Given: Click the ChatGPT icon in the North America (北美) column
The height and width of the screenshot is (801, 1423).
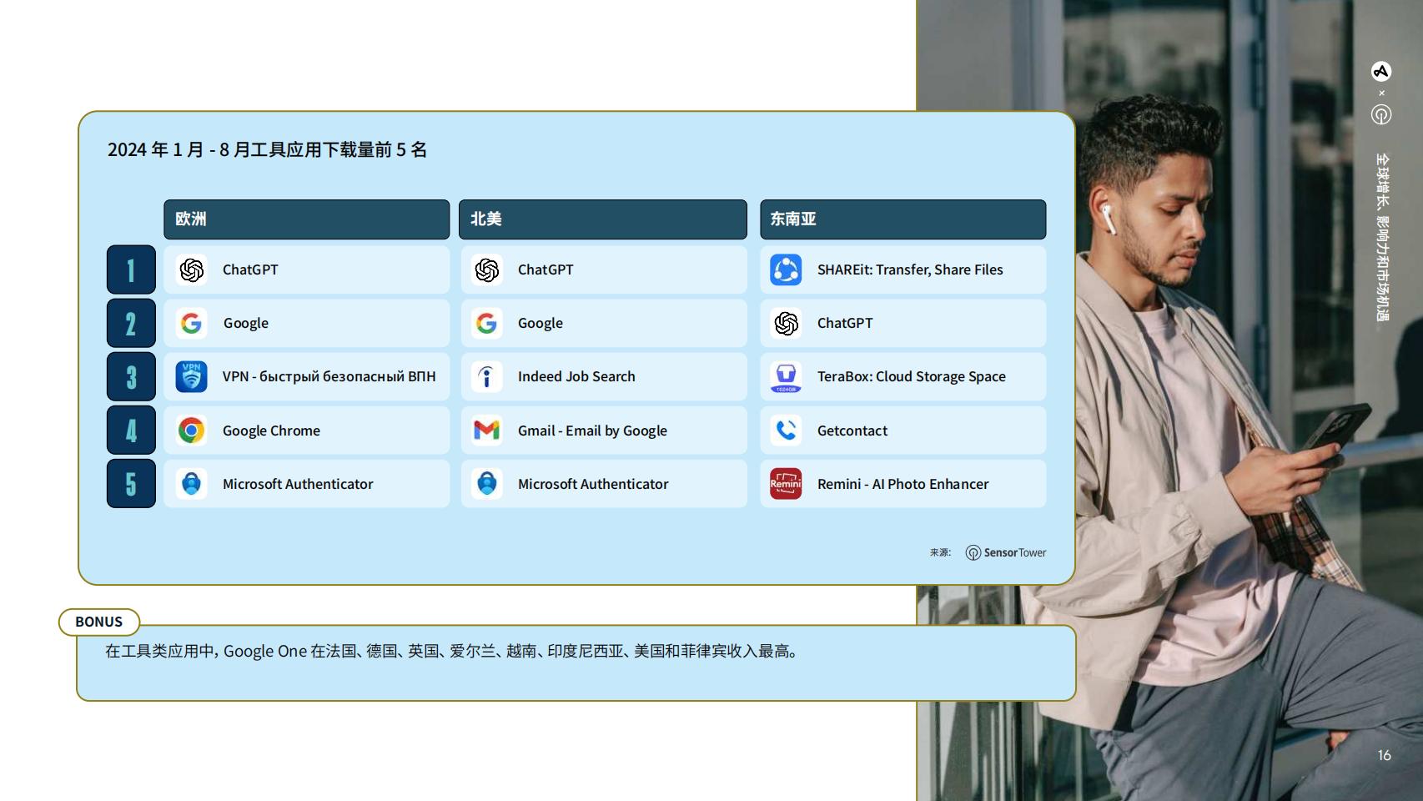Looking at the screenshot, I should [487, 270].
